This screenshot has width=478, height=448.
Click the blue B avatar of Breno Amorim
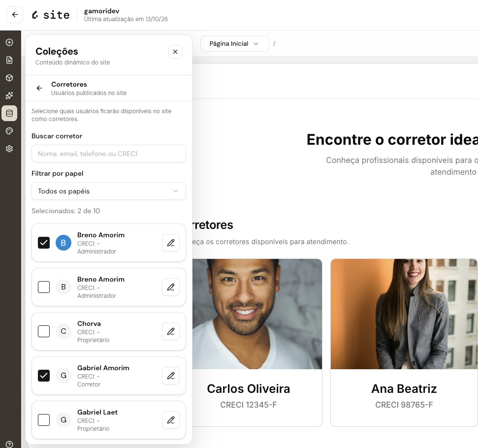pyautogui.click(x=64, y=243)
